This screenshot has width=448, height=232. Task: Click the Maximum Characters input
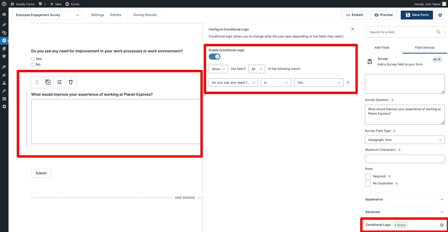click(405, 159)
